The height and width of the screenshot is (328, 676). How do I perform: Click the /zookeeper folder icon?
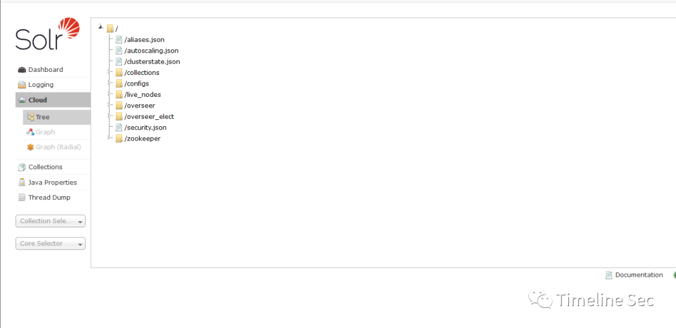(x=119, y=139)
